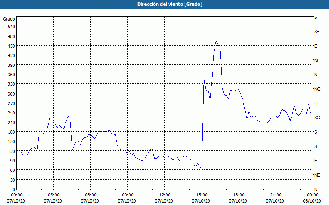This screenshot has width=329, height=205.
Task: Pick the 360 tick label on the left axis
Action: pos(12,75)
